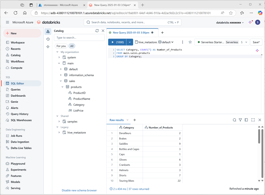Screen dimensions: 265x195
Task: Expand the default schema under main
Action: (x=61, y=69)
